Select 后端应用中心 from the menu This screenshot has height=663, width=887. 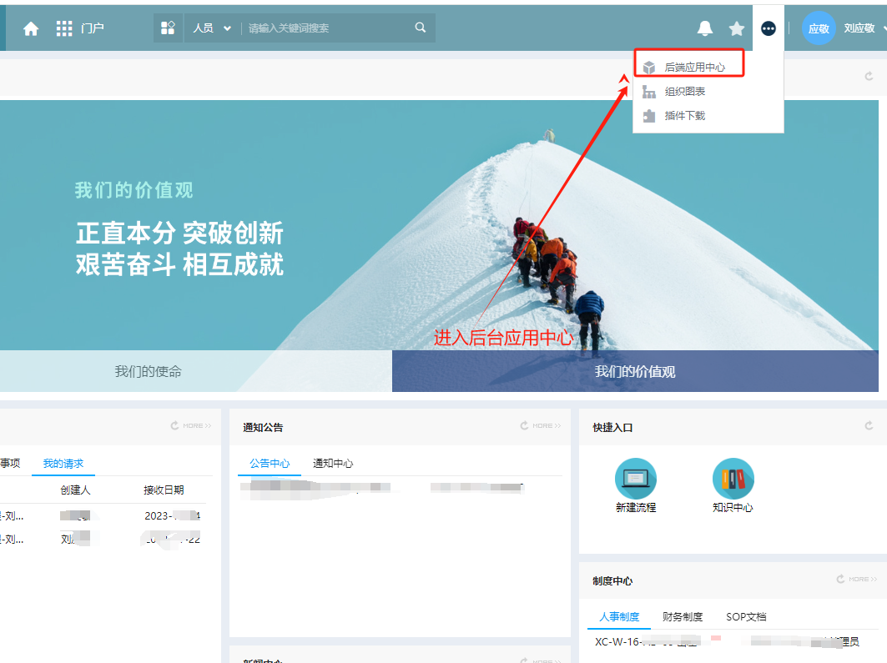694,67
